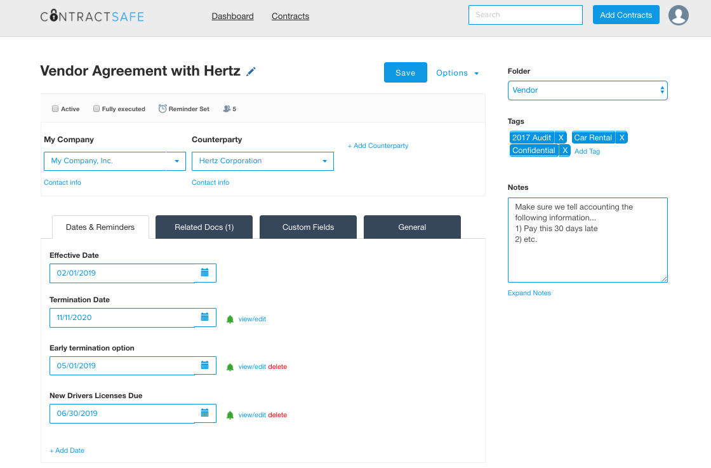Open the Counterparty dropdown for Hertz Corporation
Viewport: 711px width, 468px height.
[324, 161]
